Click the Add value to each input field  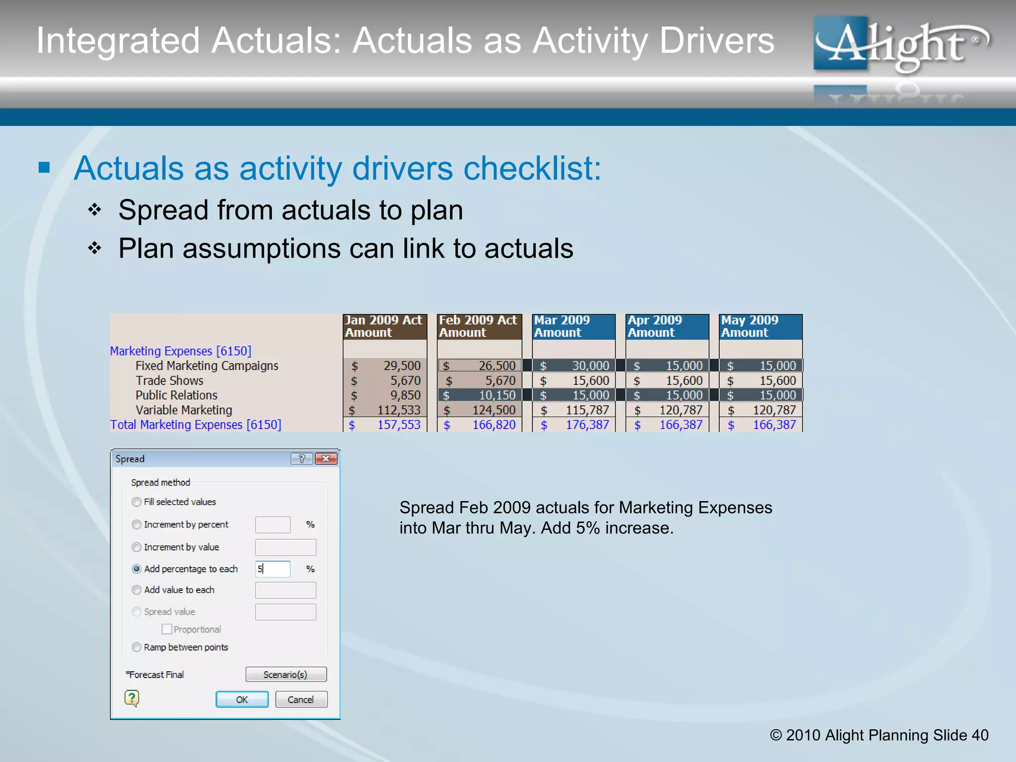tap(286, 590)
